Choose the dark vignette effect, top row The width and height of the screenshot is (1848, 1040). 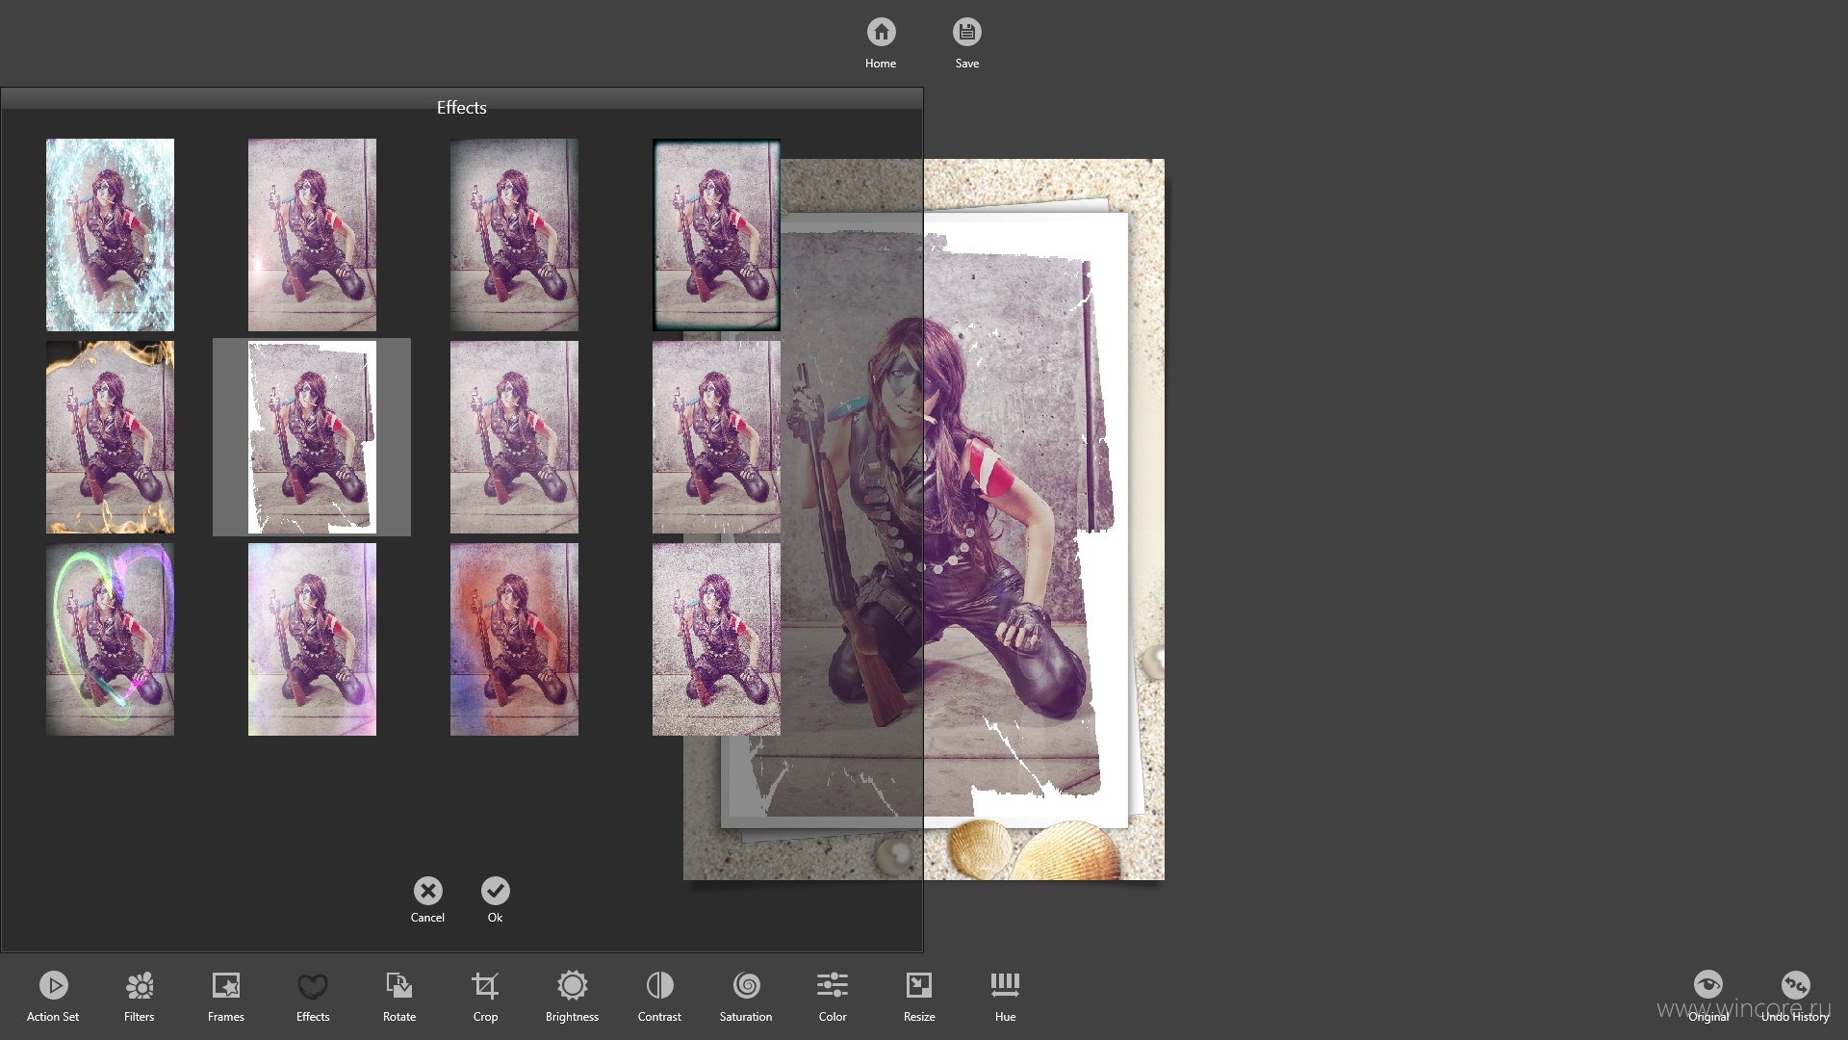pos(515,235)
